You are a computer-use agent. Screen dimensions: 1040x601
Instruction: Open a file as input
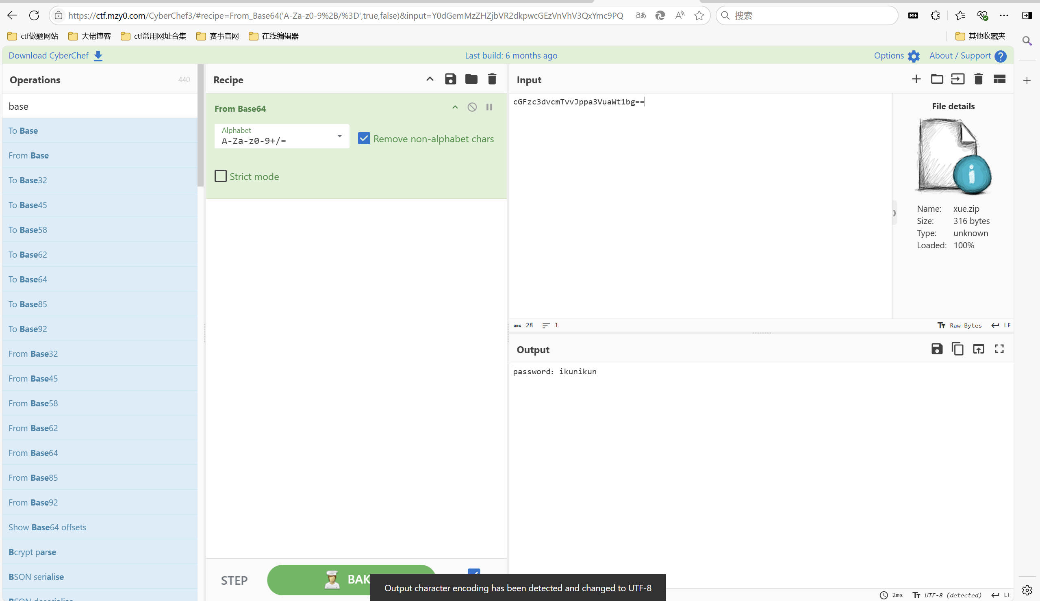pos(957,79)
